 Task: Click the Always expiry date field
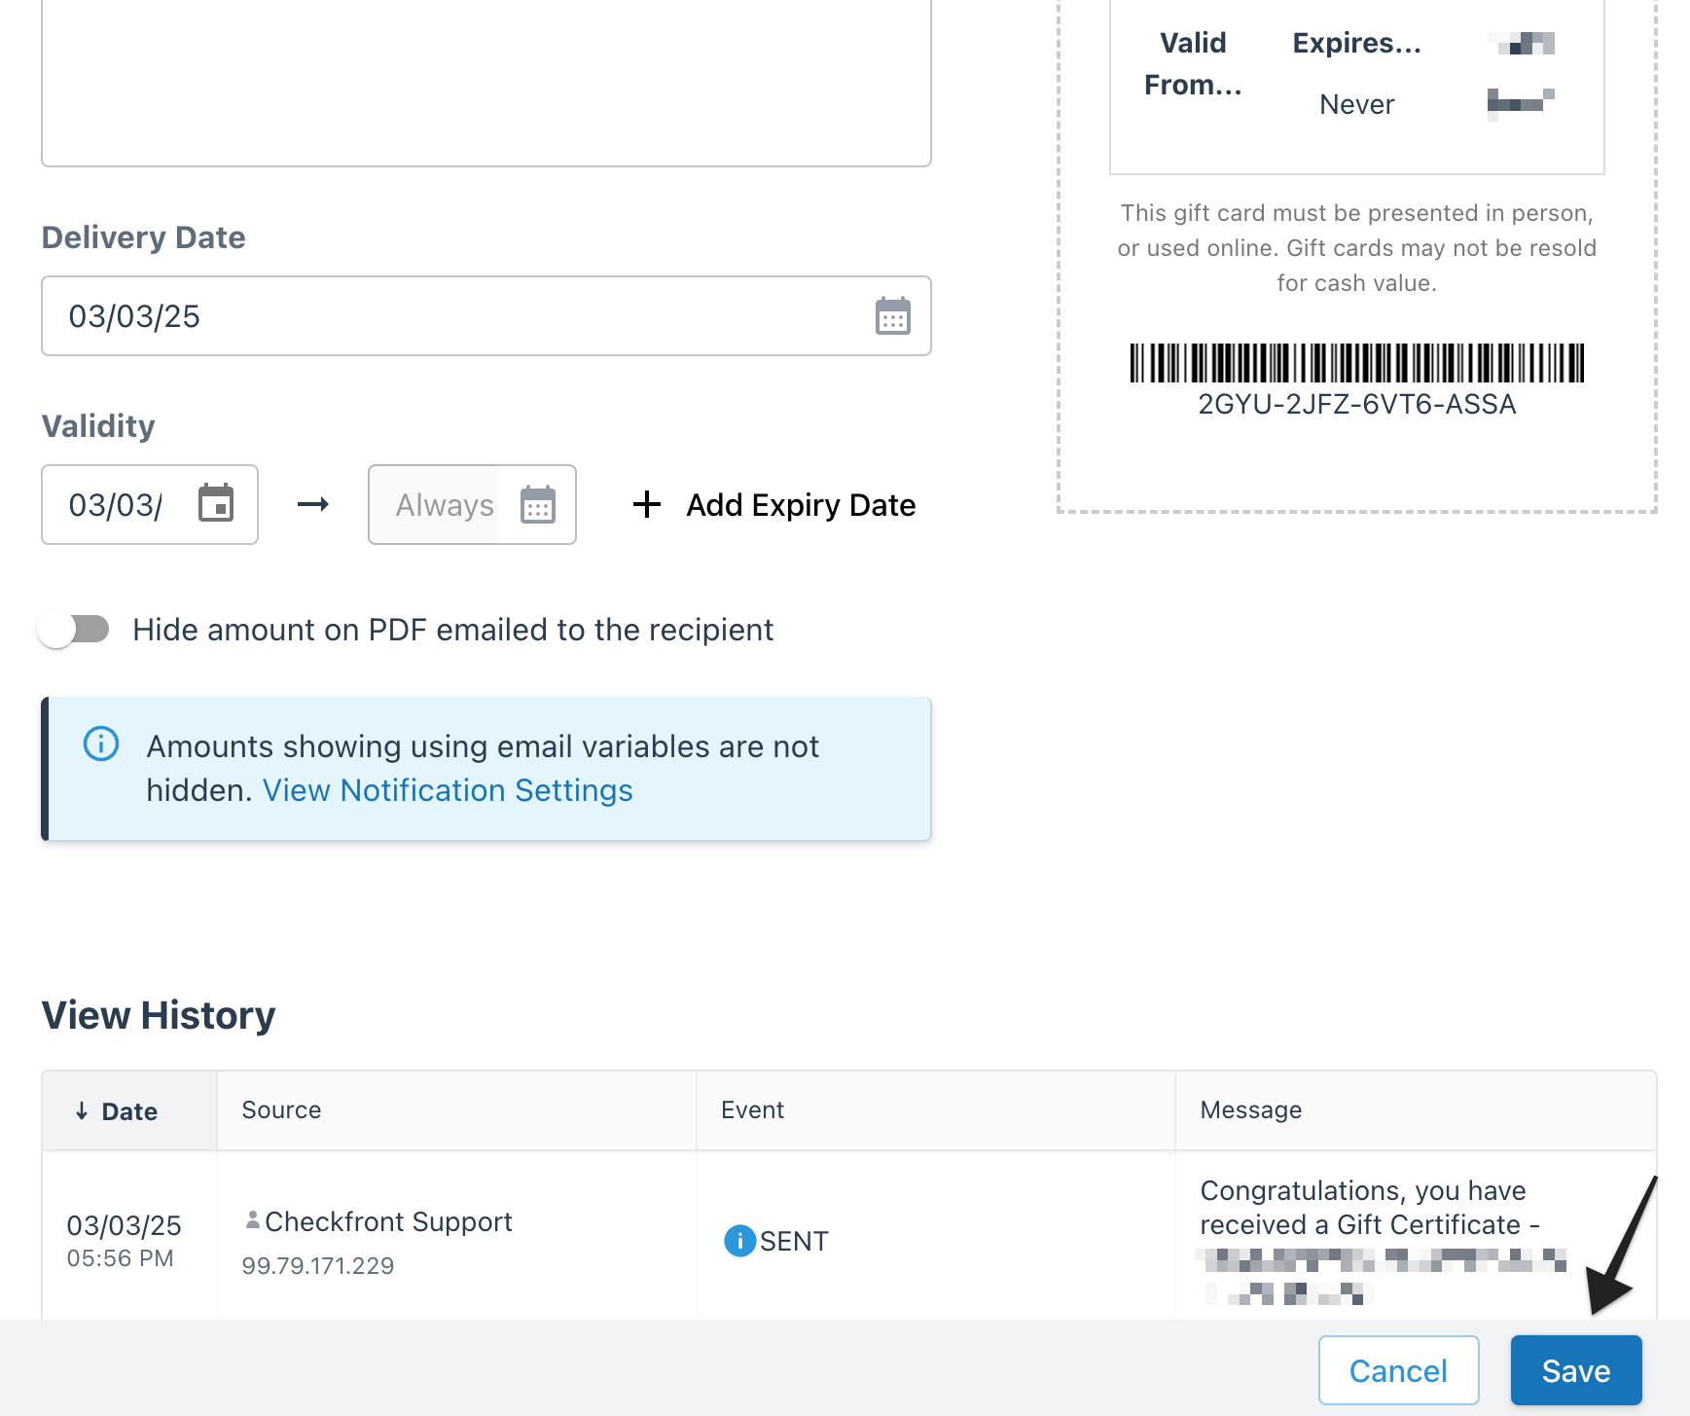[x=472, y=504]
